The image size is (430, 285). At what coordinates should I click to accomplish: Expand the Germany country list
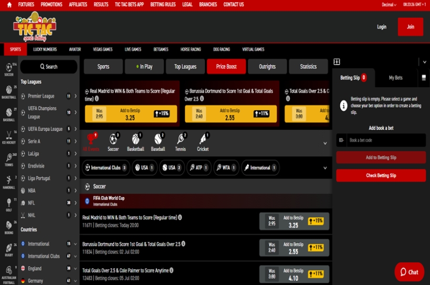click(x=76, y=281)
